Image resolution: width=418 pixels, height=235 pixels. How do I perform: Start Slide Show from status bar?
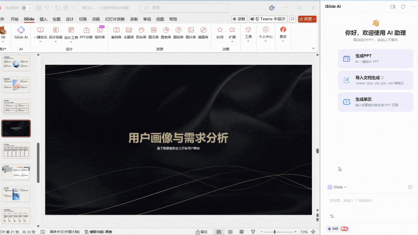click(253, 232)
